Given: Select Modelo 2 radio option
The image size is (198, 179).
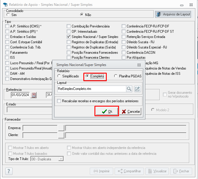Looking at the screenshot, I should point(153,110).
